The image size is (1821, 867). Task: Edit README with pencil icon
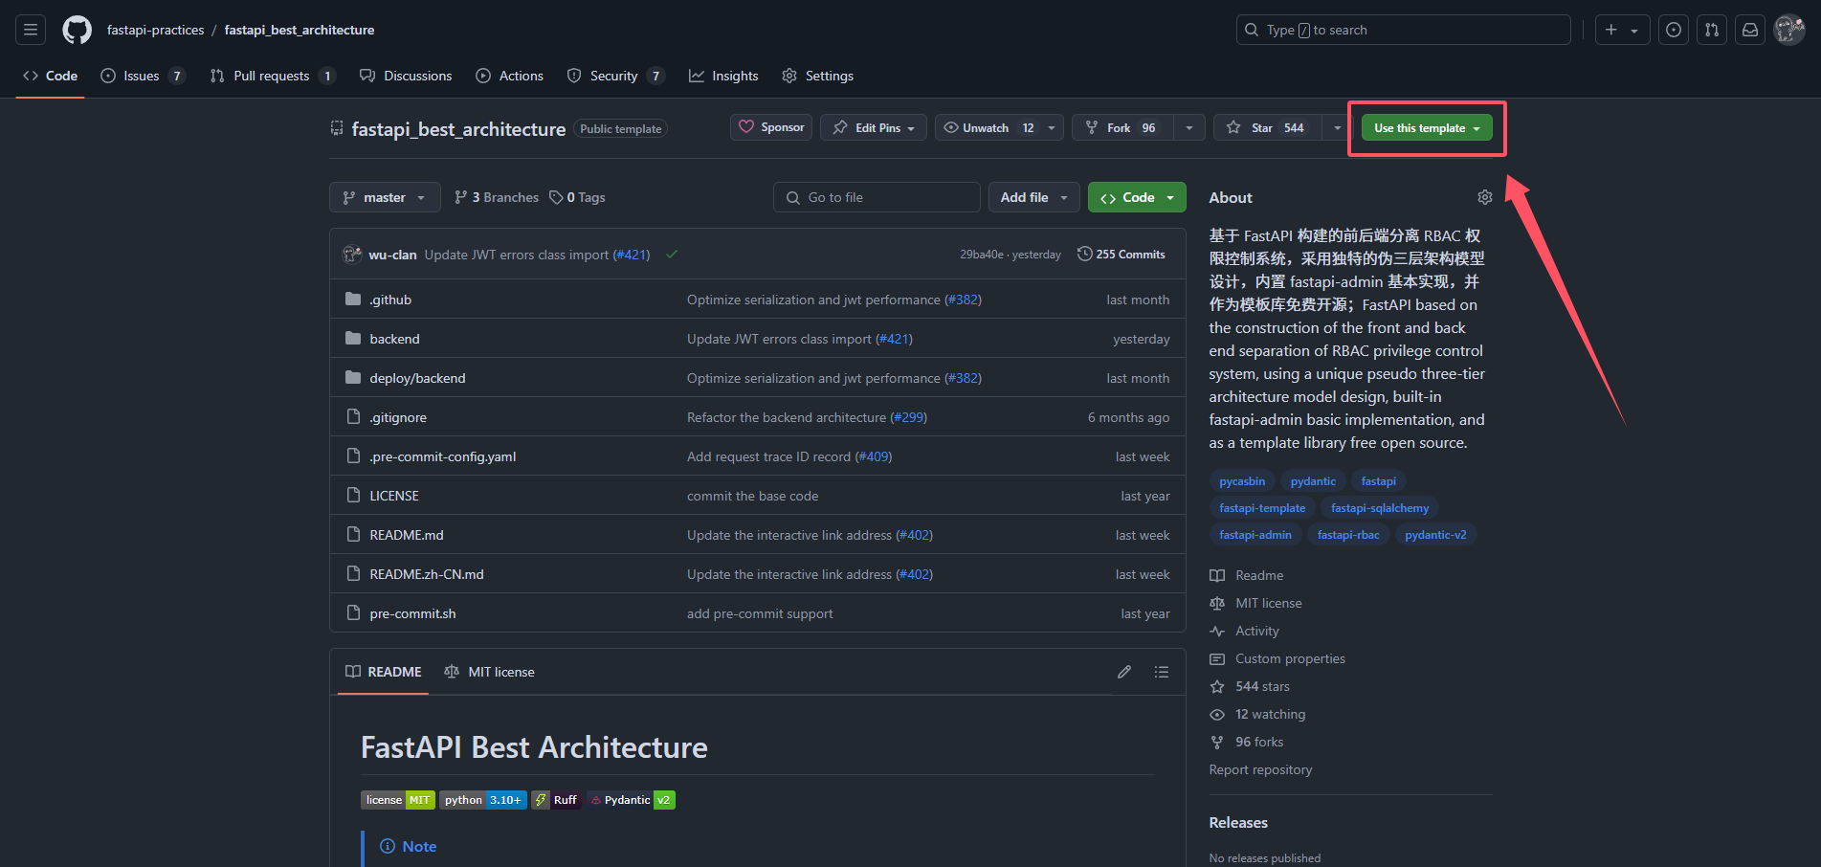point(1124,672)
